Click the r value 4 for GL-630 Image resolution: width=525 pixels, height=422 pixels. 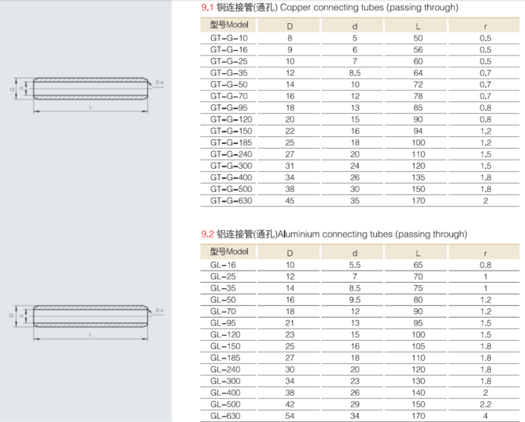[x=485, y=416]
